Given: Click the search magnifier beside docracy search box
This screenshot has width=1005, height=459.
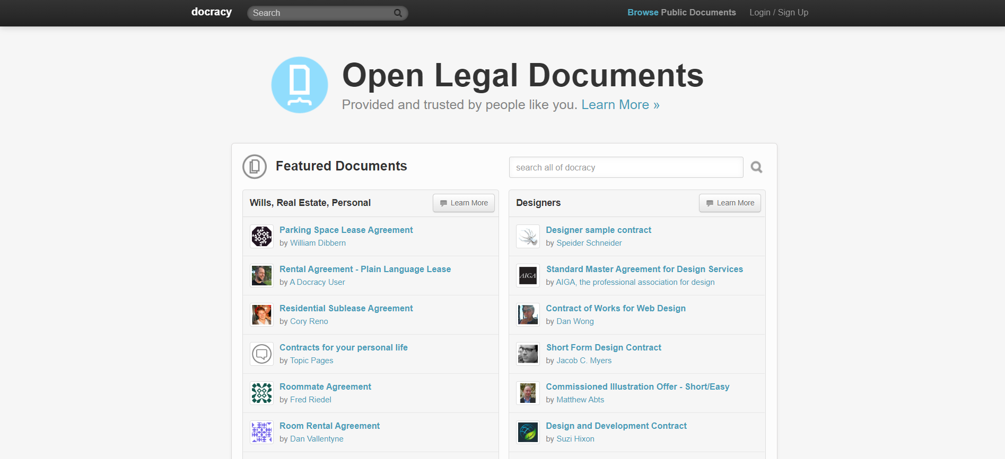Looking at the screenshot, I should pos(756,167).
